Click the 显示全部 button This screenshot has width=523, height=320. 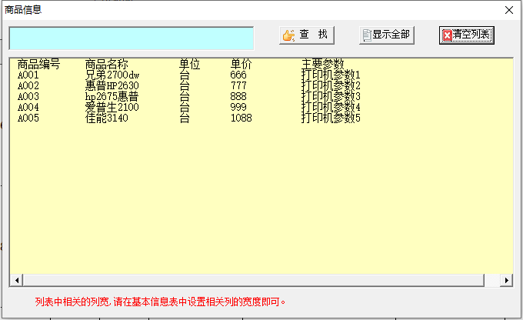[387, 35]
